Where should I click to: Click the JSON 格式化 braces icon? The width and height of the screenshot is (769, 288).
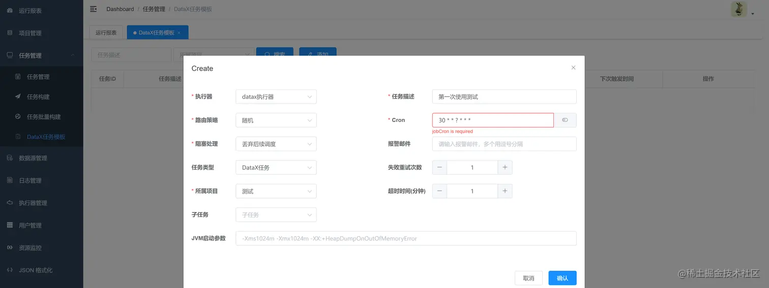(10, 270)
